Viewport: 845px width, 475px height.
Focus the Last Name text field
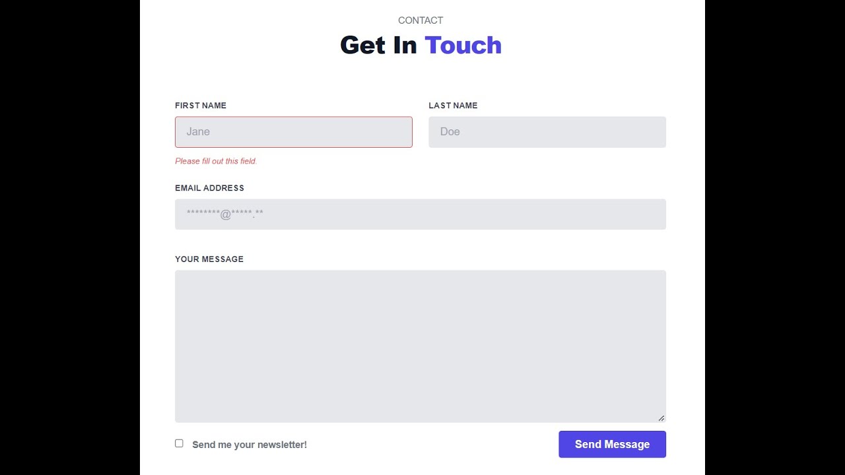(x=547, y=132)
